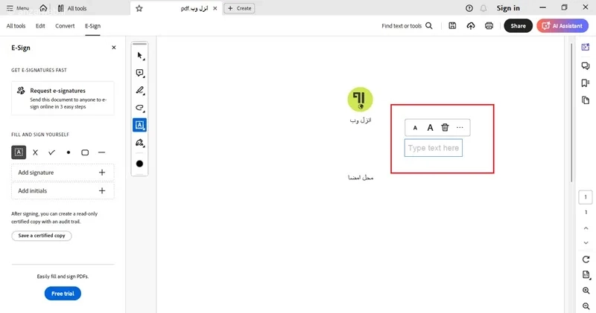The width and height of the screenshot is (596, 313).
Task: Star the document with favorite icon
Action: pyautogui.click(x=139, y=8)
